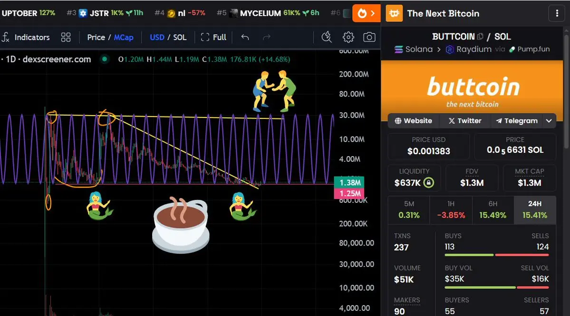Click the Pump.fun label
Image resolution: width=570 pixels, height=316 pixels.
[x=529, y=49]
